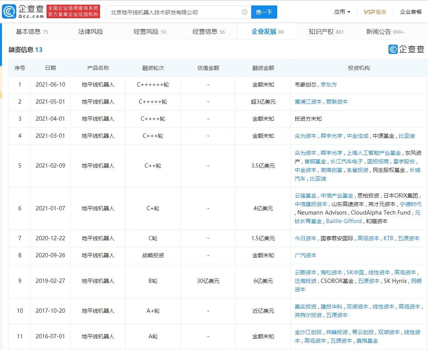Select the 融资信息 13 section heading

(x=25, y=50)
